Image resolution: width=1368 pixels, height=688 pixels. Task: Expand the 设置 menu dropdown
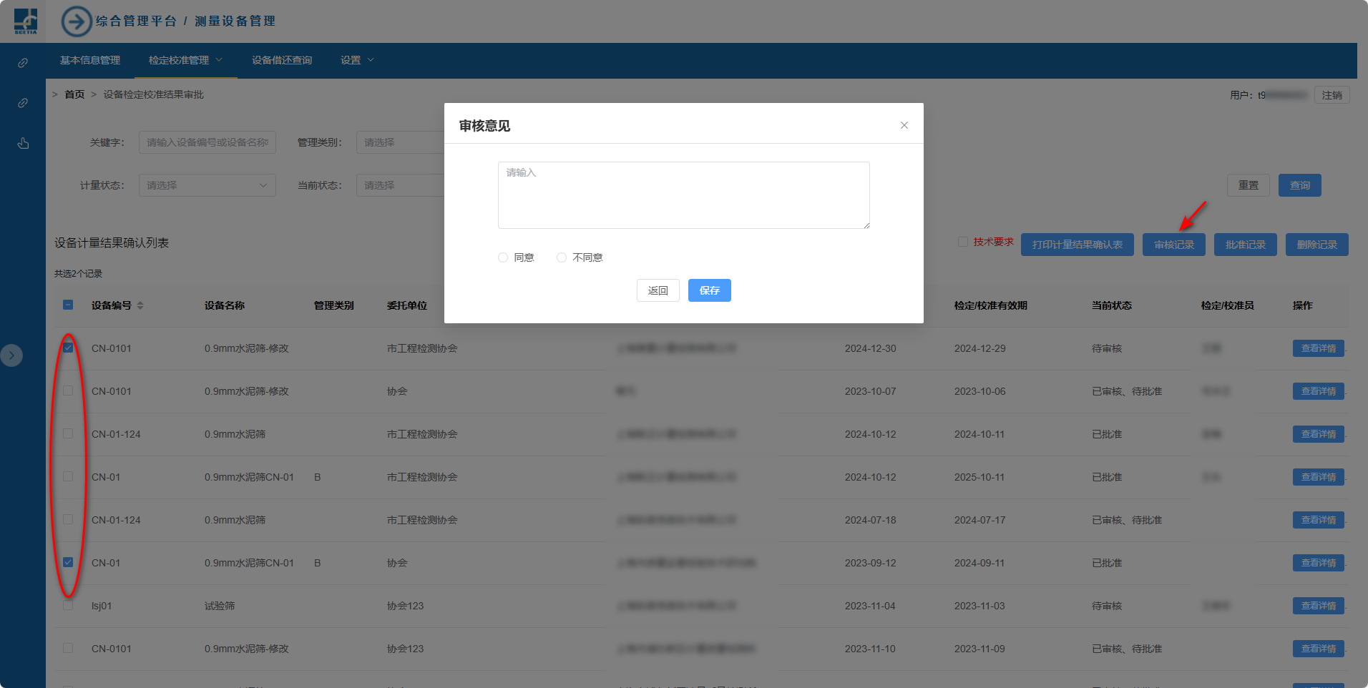click(356, 60)
